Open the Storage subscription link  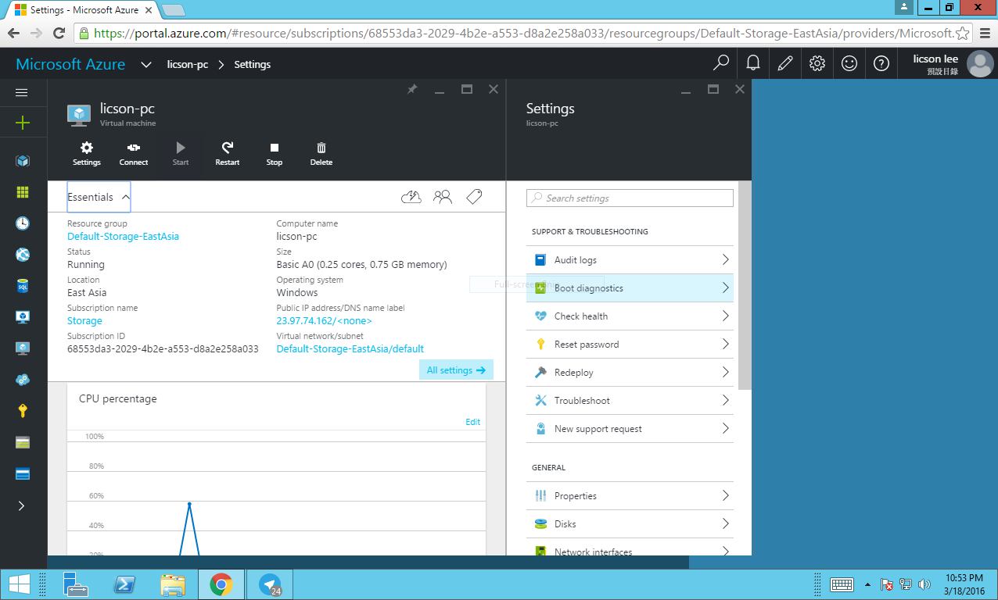click(84, 320)
